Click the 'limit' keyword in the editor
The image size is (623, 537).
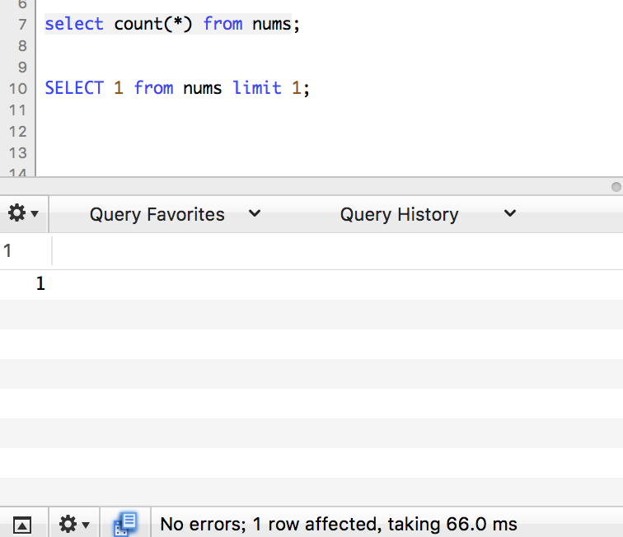click(x=257, y=88)
